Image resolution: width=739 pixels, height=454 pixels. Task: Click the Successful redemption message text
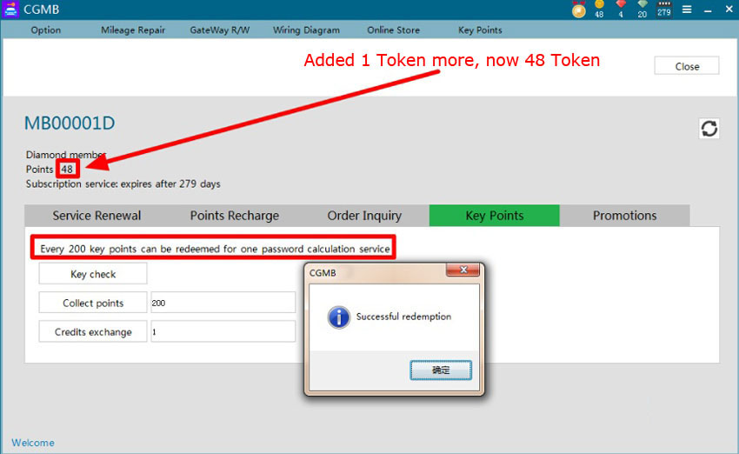coord(403,317)
